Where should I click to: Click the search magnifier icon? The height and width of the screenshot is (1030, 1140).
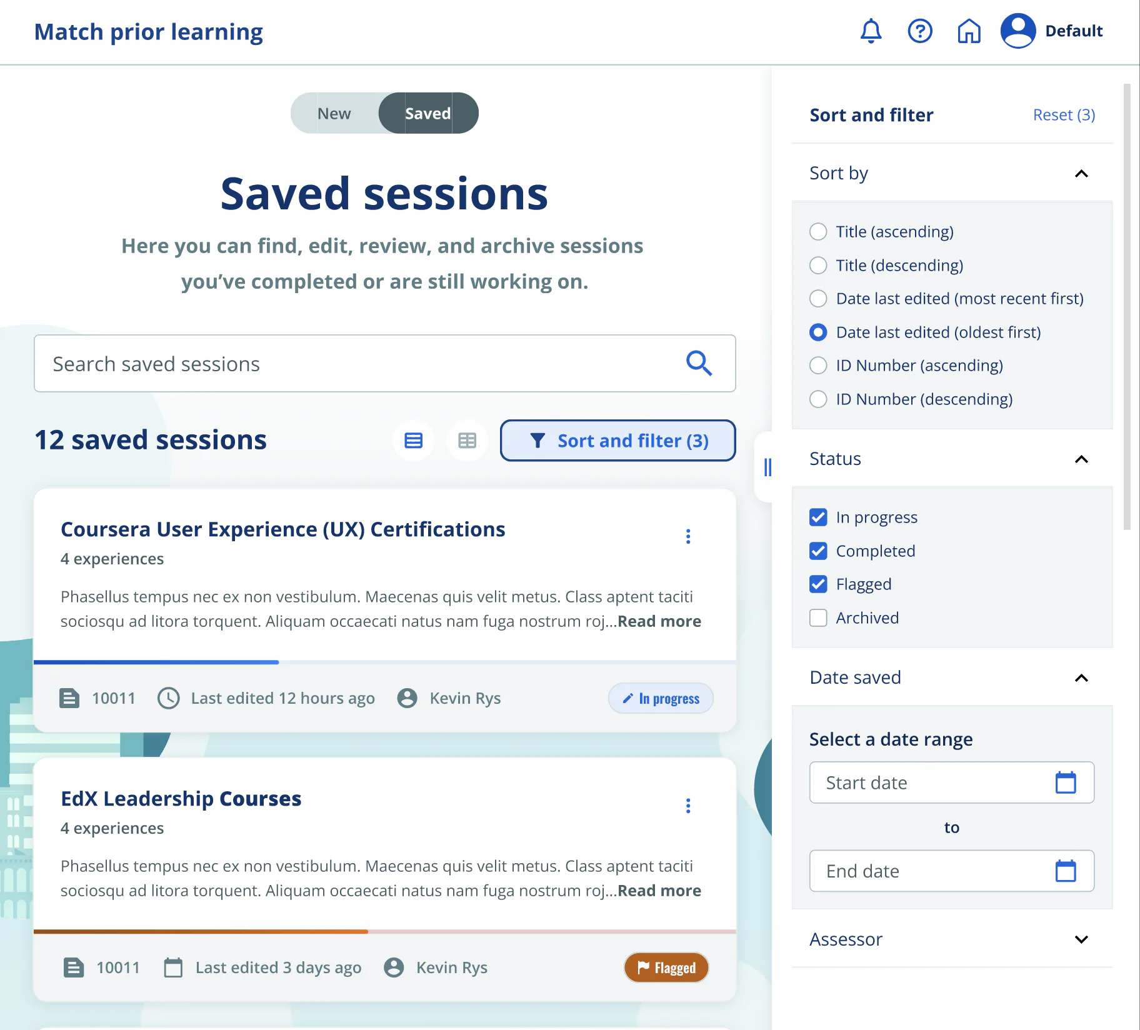click(699, 363)
